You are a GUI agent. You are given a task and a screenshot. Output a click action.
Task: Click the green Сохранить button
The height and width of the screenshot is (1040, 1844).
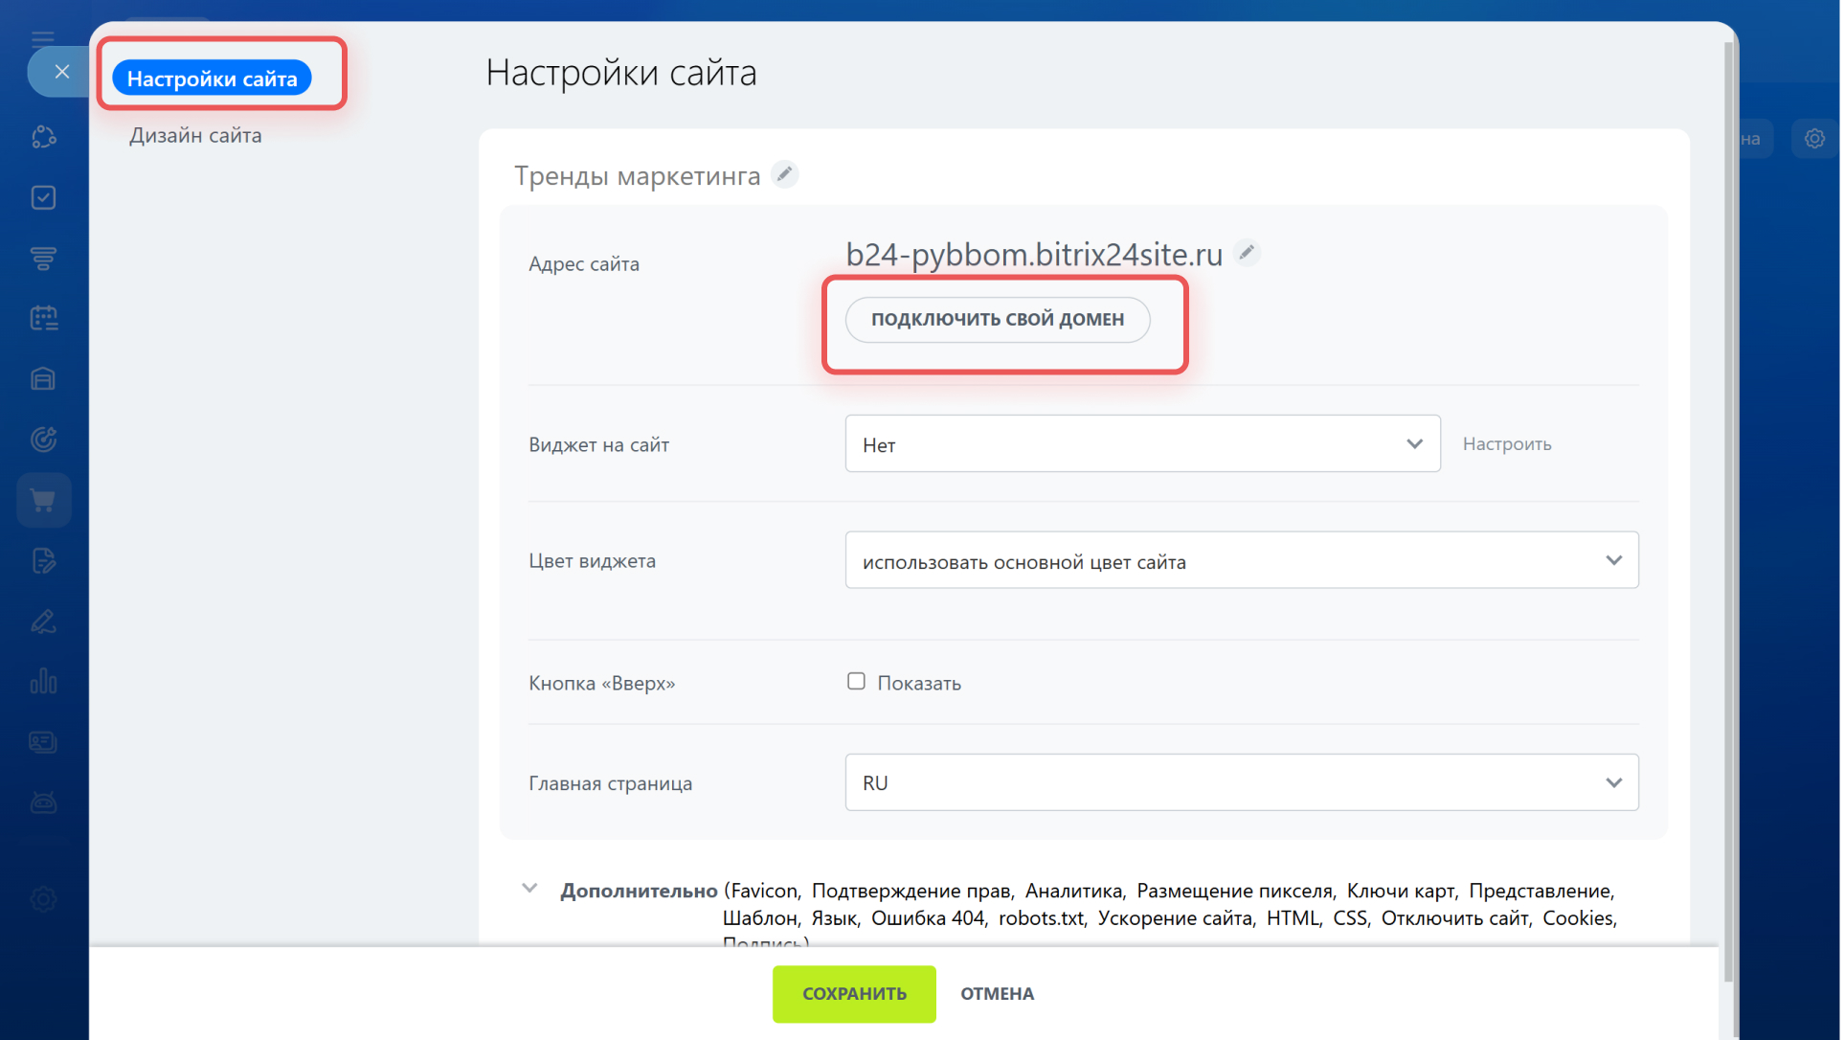[853, 994]
